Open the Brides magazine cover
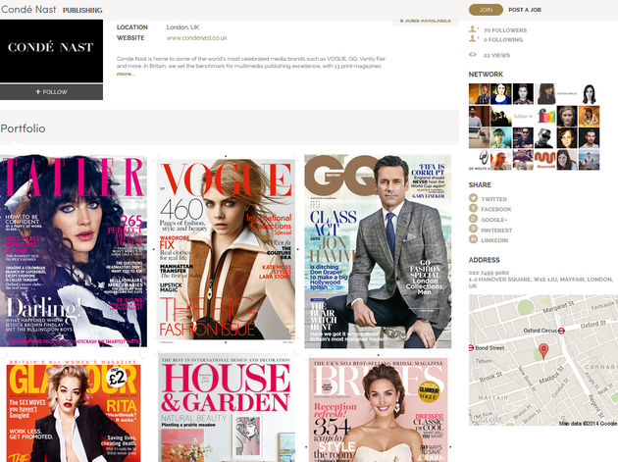This screenshot has height=462, width=618. tap(378, 410)
